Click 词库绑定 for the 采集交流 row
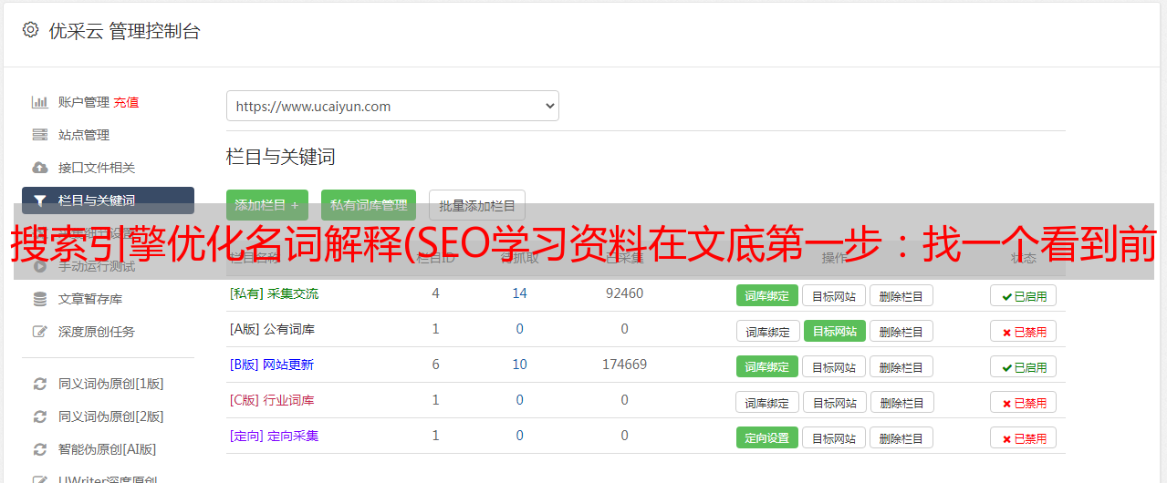This screenshot has width=1167, height=483. click(x=767, y=295)
